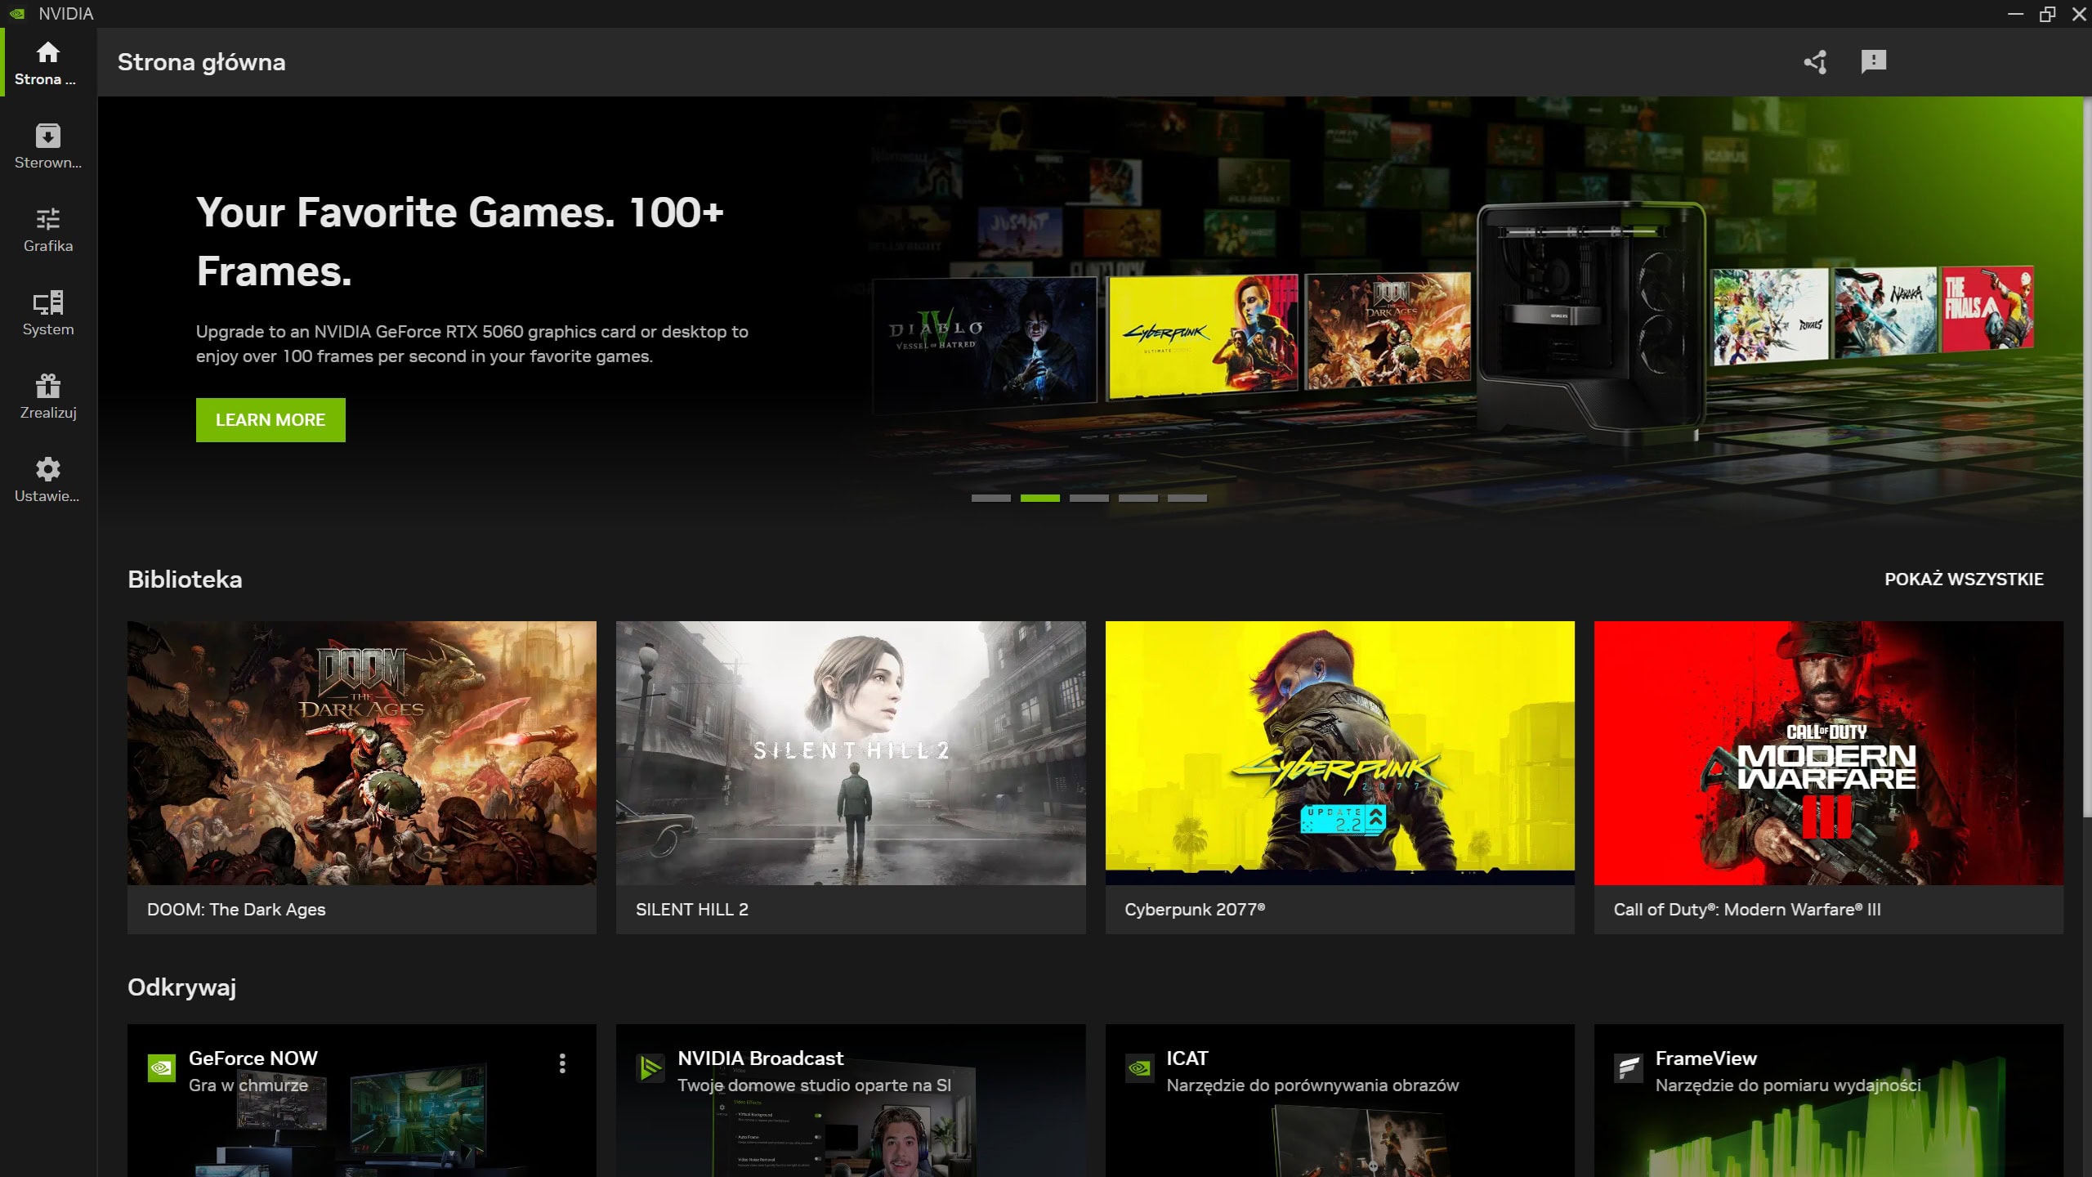Open the NVIDIA Broadcast card title
Image resolution: width=2092 pixels, height=1177 pixels.
(x=760, y=1058)
